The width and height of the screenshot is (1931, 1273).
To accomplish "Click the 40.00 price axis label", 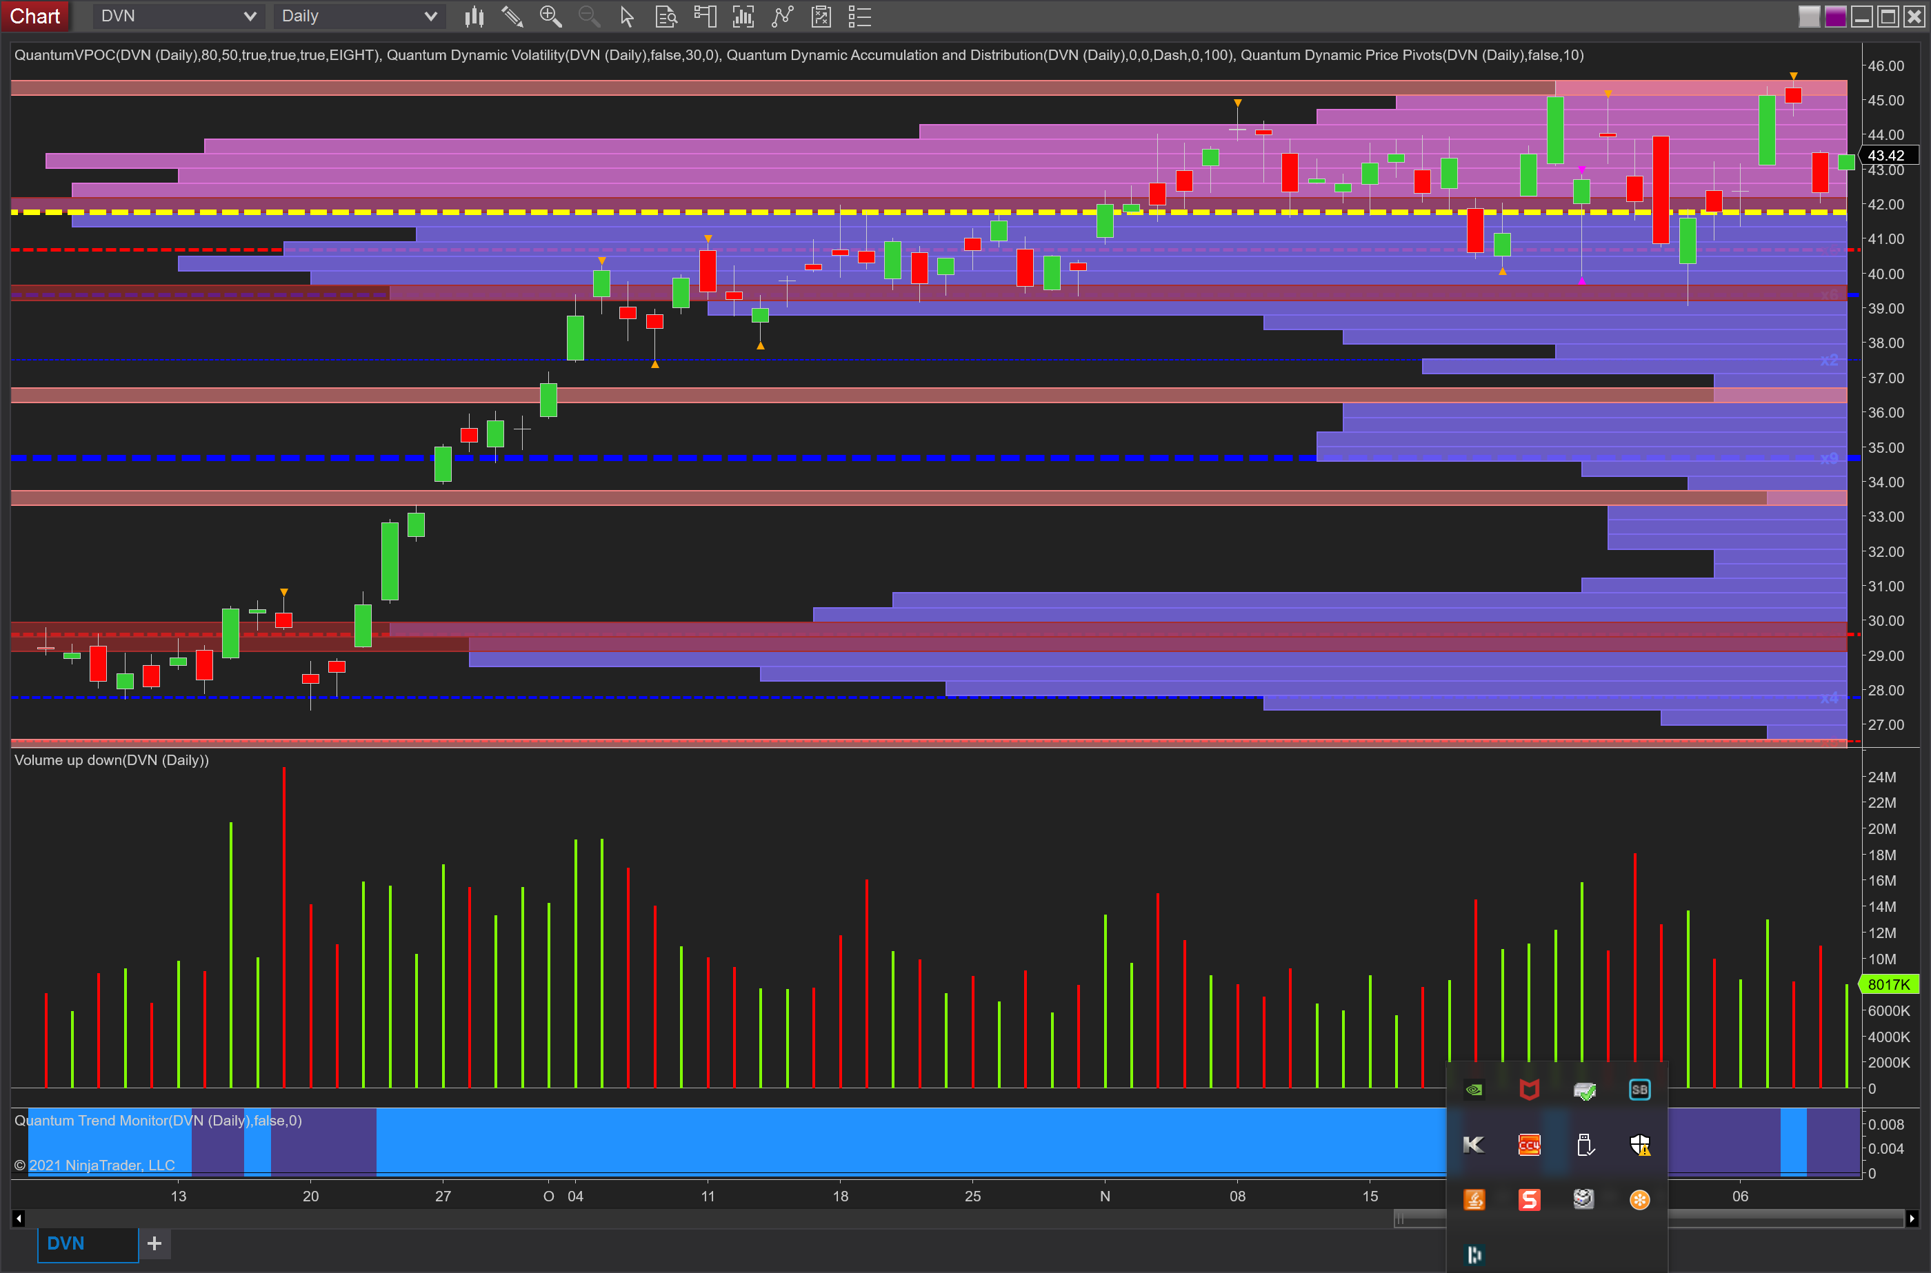I will pyautogui.click(x=1885, y=274).
